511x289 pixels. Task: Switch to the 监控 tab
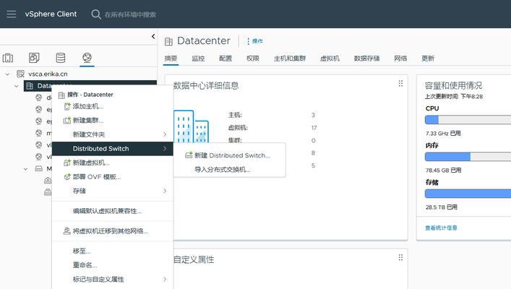198,59
